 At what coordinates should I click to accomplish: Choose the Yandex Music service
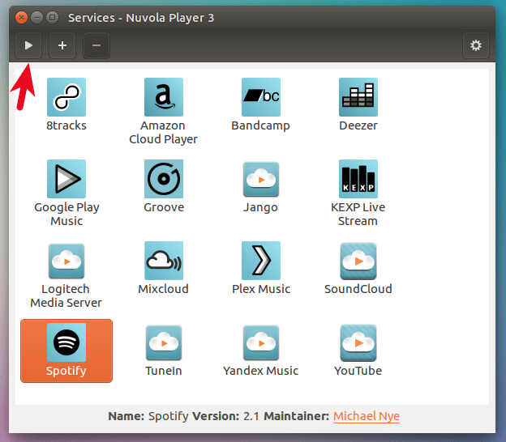(260, 343)
